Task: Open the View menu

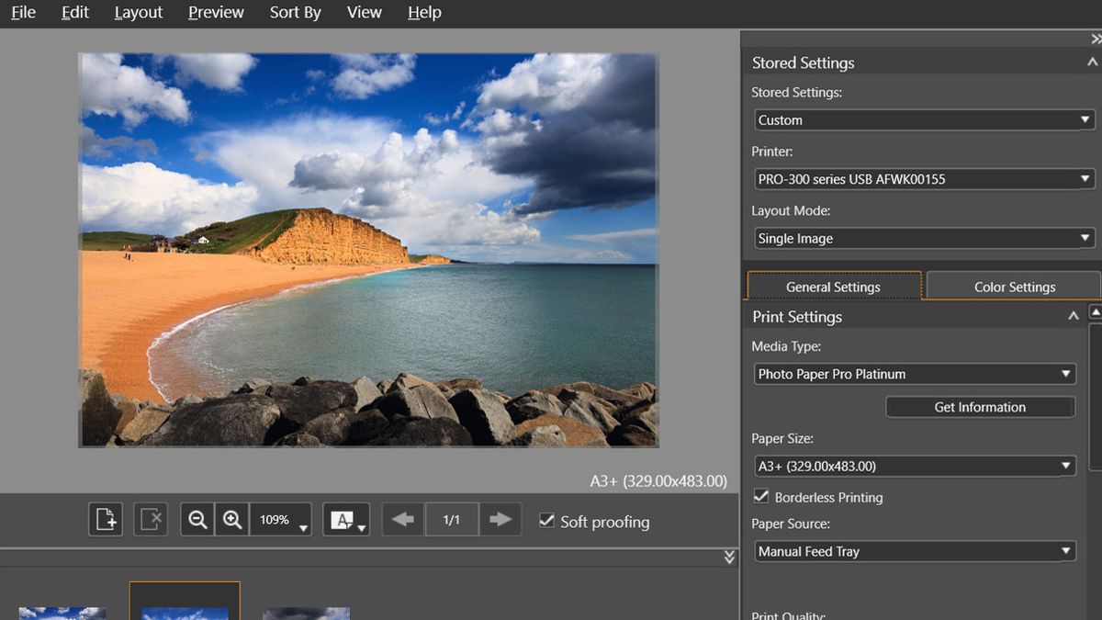Action: click(x=365, y=13)
